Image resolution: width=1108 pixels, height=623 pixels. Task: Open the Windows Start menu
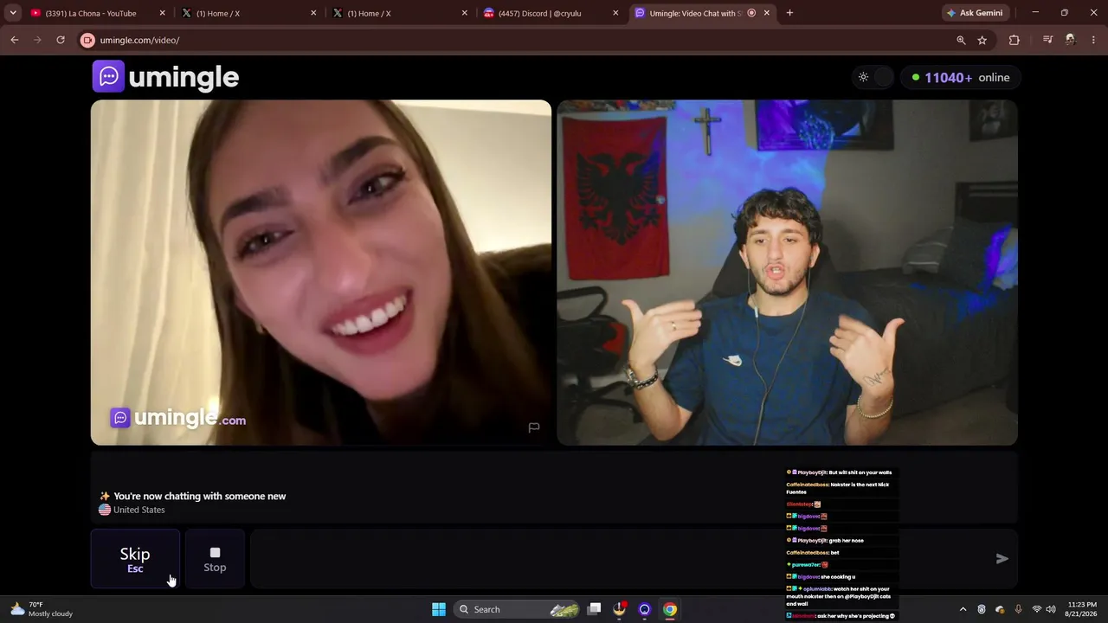439,609
